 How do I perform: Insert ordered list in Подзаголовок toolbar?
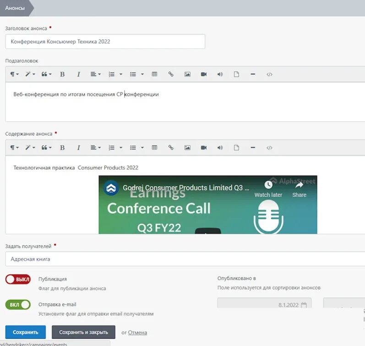[112, 74]
